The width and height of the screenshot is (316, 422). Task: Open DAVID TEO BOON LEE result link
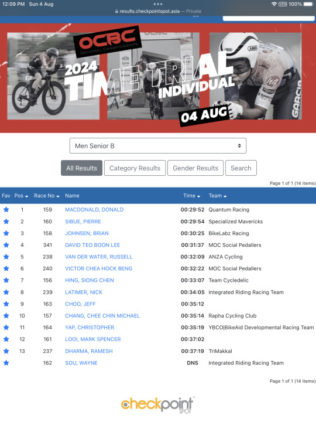click(x=92, y=245)
